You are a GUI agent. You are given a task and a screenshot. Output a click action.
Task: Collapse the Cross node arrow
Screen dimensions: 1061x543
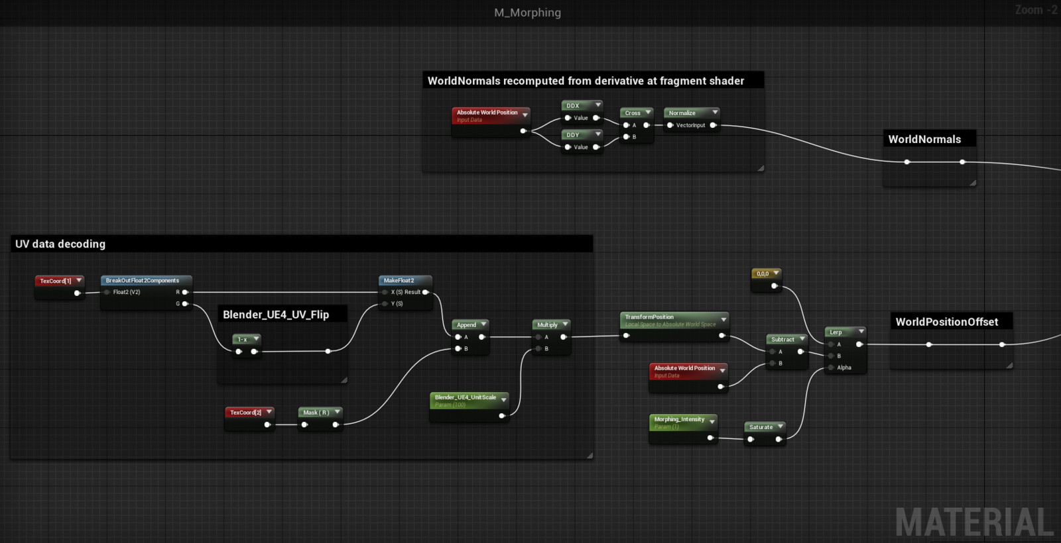click(648, 112)
